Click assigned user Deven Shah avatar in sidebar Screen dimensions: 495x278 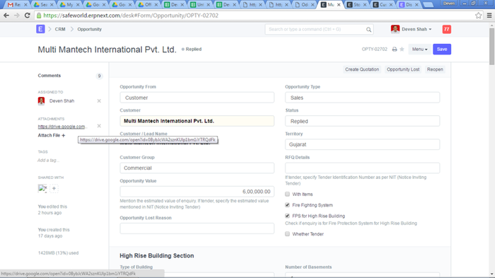pos(41,101)
